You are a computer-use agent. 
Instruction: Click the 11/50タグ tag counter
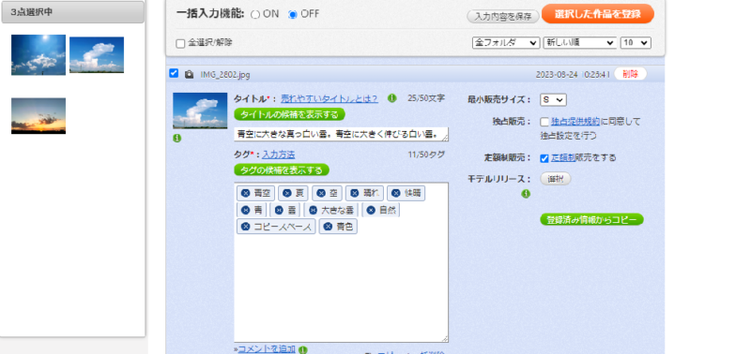point(426,155)
